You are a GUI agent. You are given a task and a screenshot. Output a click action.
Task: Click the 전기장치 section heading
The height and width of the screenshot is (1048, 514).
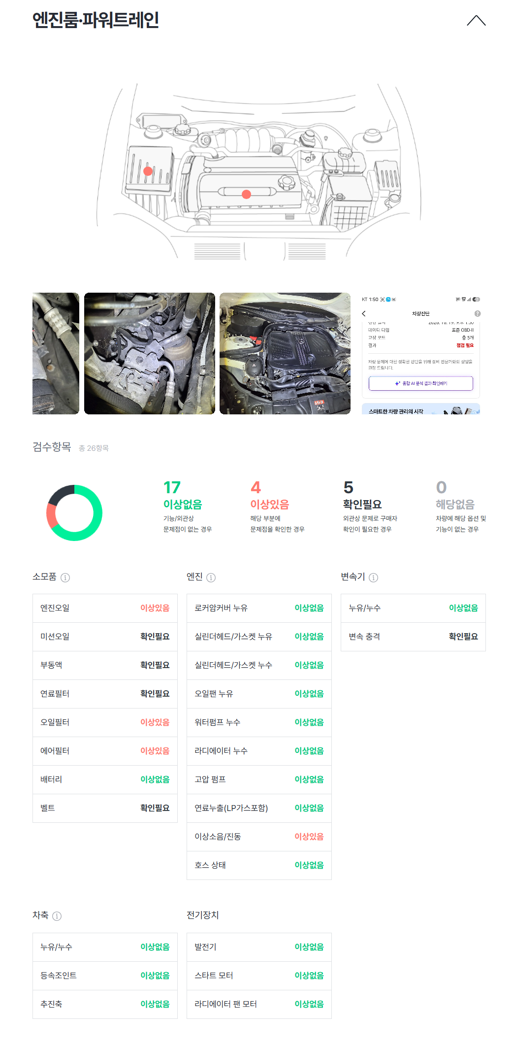coord(203,915)
